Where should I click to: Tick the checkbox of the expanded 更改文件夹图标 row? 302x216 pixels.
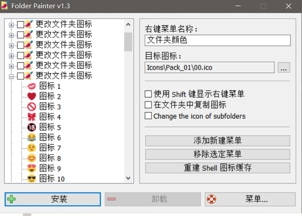point(21,76)
